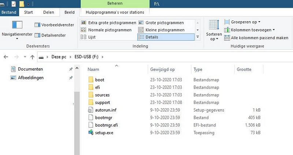Open Quick Access Toolbar customize dropdown

pyautogui.click(x=28, y=4)
